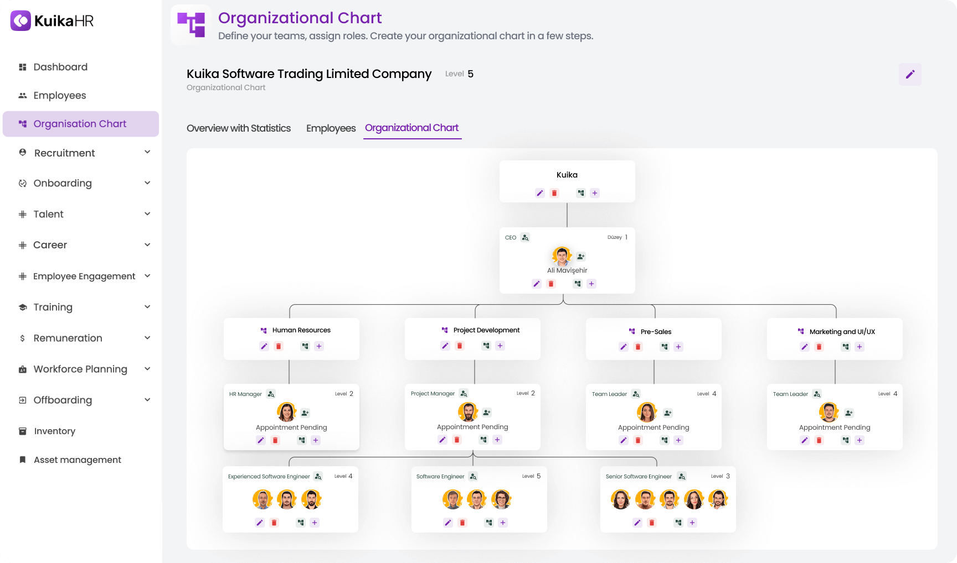Delete the Pre-Sales department node

(638, 347)
